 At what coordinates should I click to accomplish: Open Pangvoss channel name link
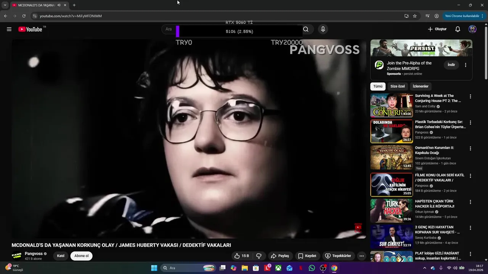pyautogui.click(x=34, y=253)
